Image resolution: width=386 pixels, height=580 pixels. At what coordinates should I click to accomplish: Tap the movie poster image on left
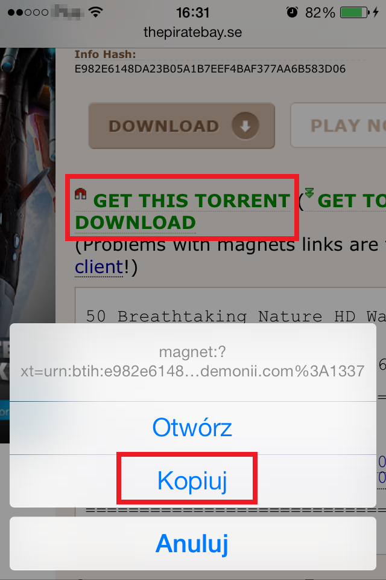(28, 244)
